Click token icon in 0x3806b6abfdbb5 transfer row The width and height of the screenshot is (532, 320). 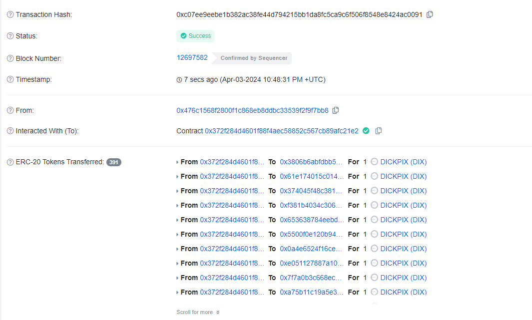point(374,162)
